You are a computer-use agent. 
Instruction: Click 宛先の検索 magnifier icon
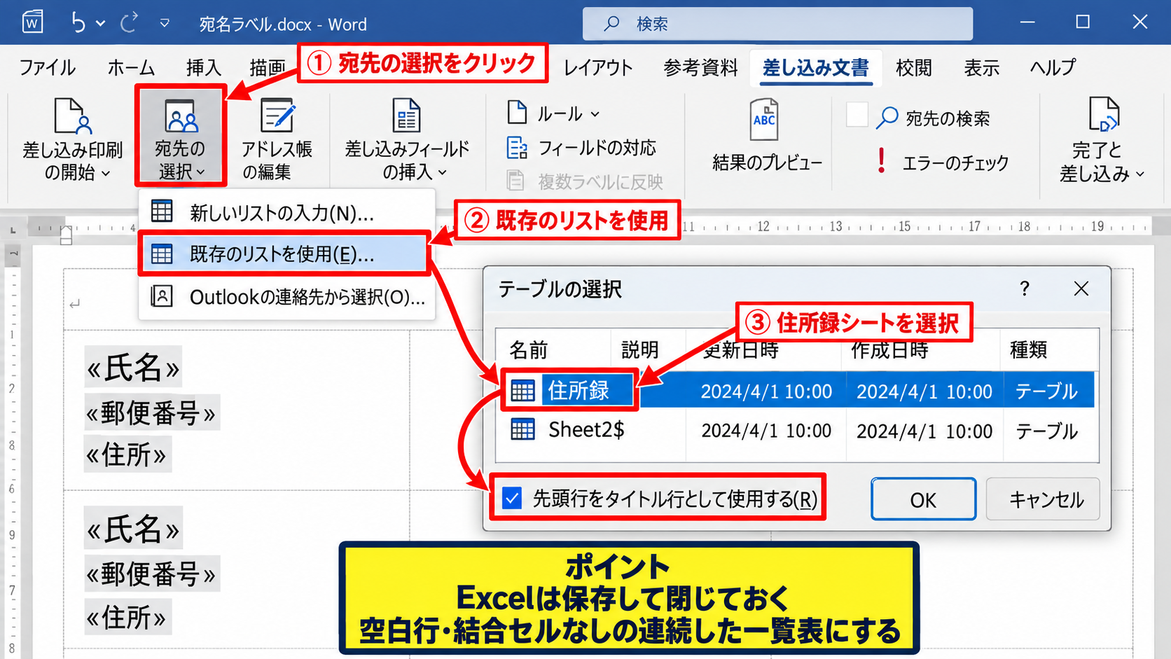pyautogui.click(x=887, y=117)
